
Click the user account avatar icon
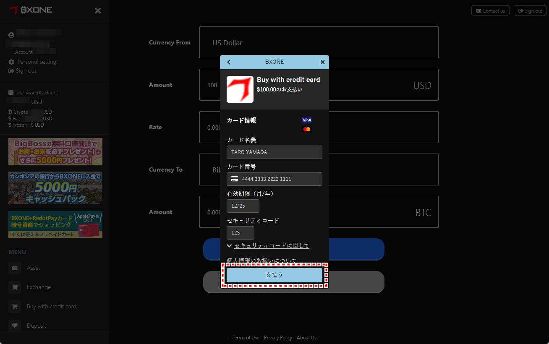tap(11, 35)
